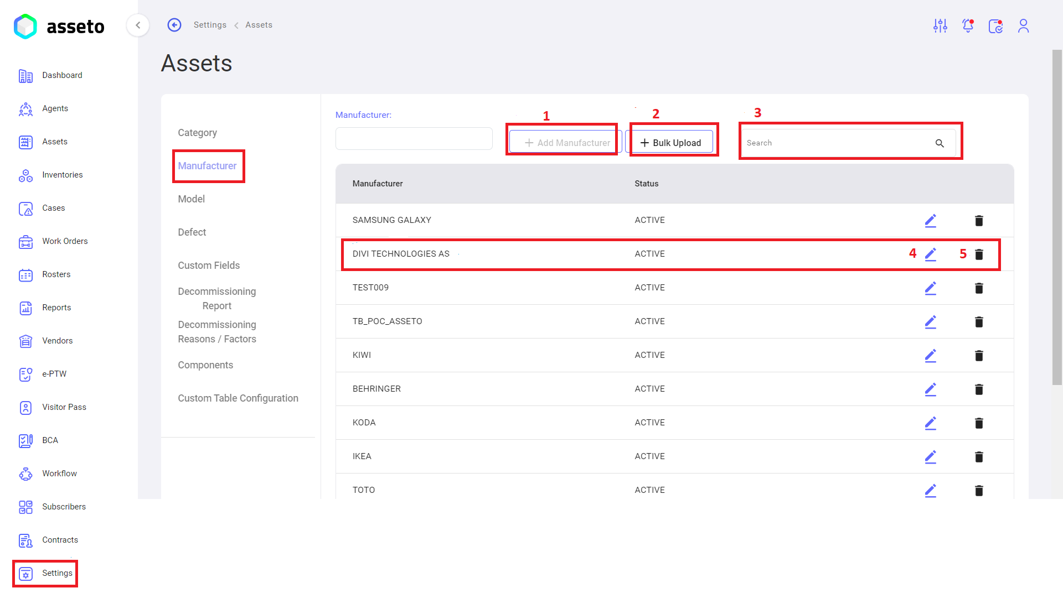Screen dimensions: 1063x593
Task: Open the filter sliders icon in header
Action: coord(940,25)
